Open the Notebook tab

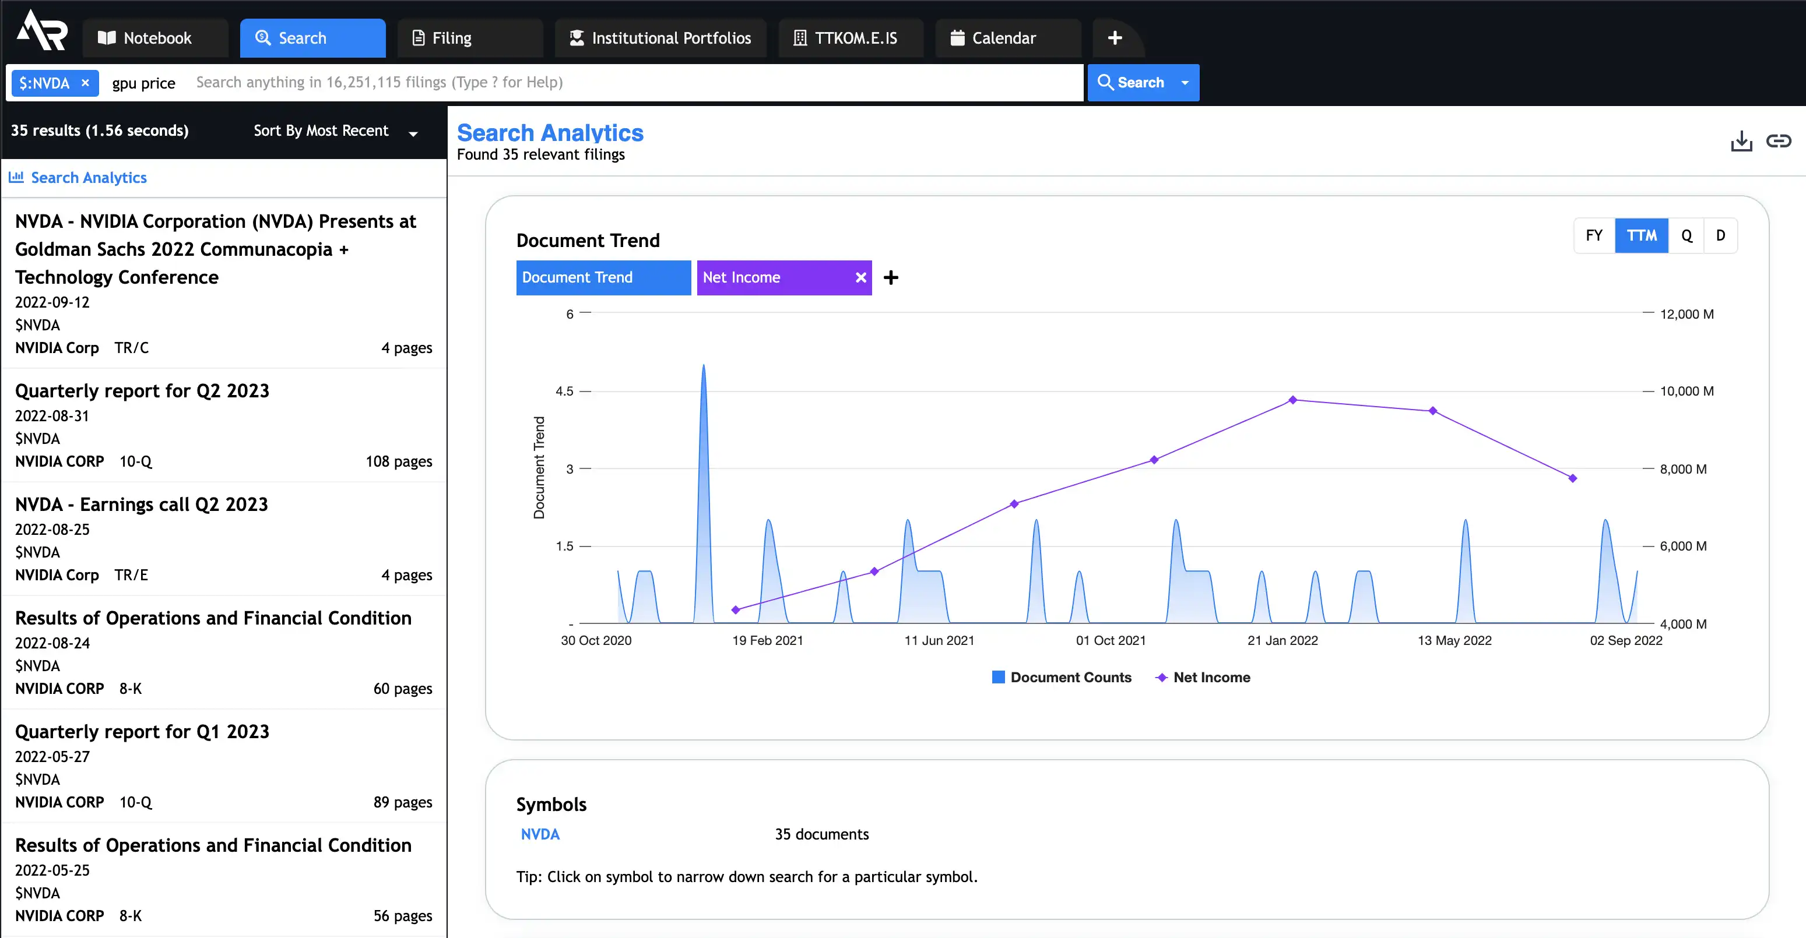pyautogui.click(x=155, y=38)
